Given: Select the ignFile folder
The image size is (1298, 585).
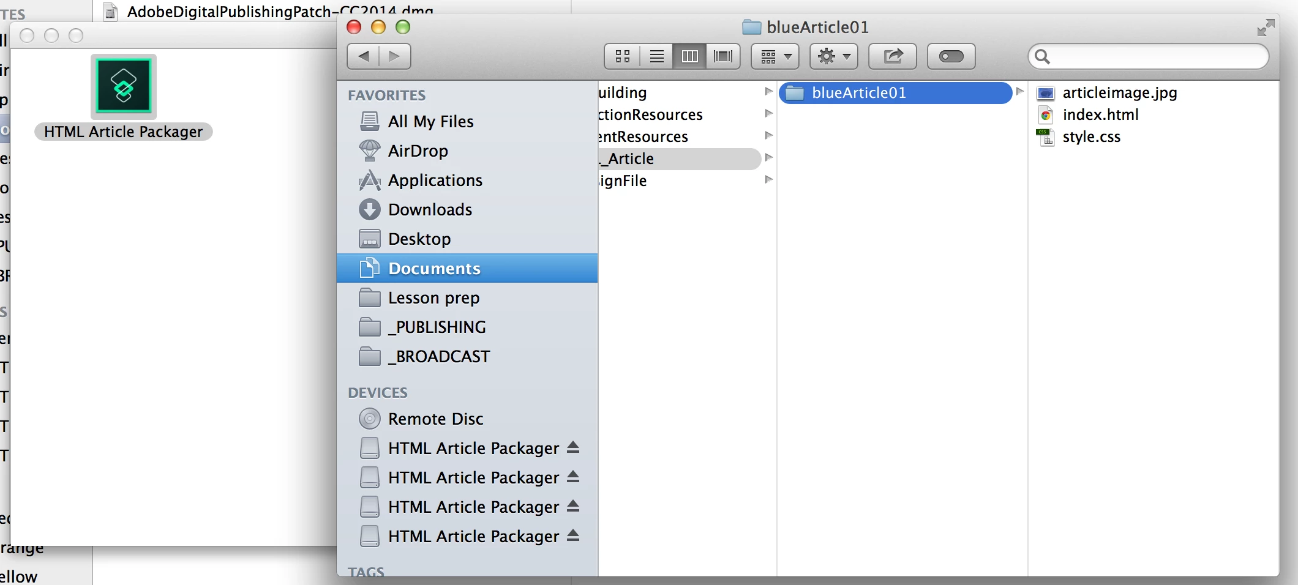Looking at the screenshot, I should [x=623, y=181].
